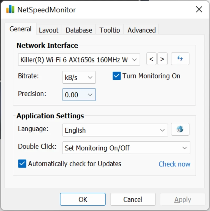Open the Database tab
The height and width of the screenshot is (211, 210).
(x=79, y=30)
